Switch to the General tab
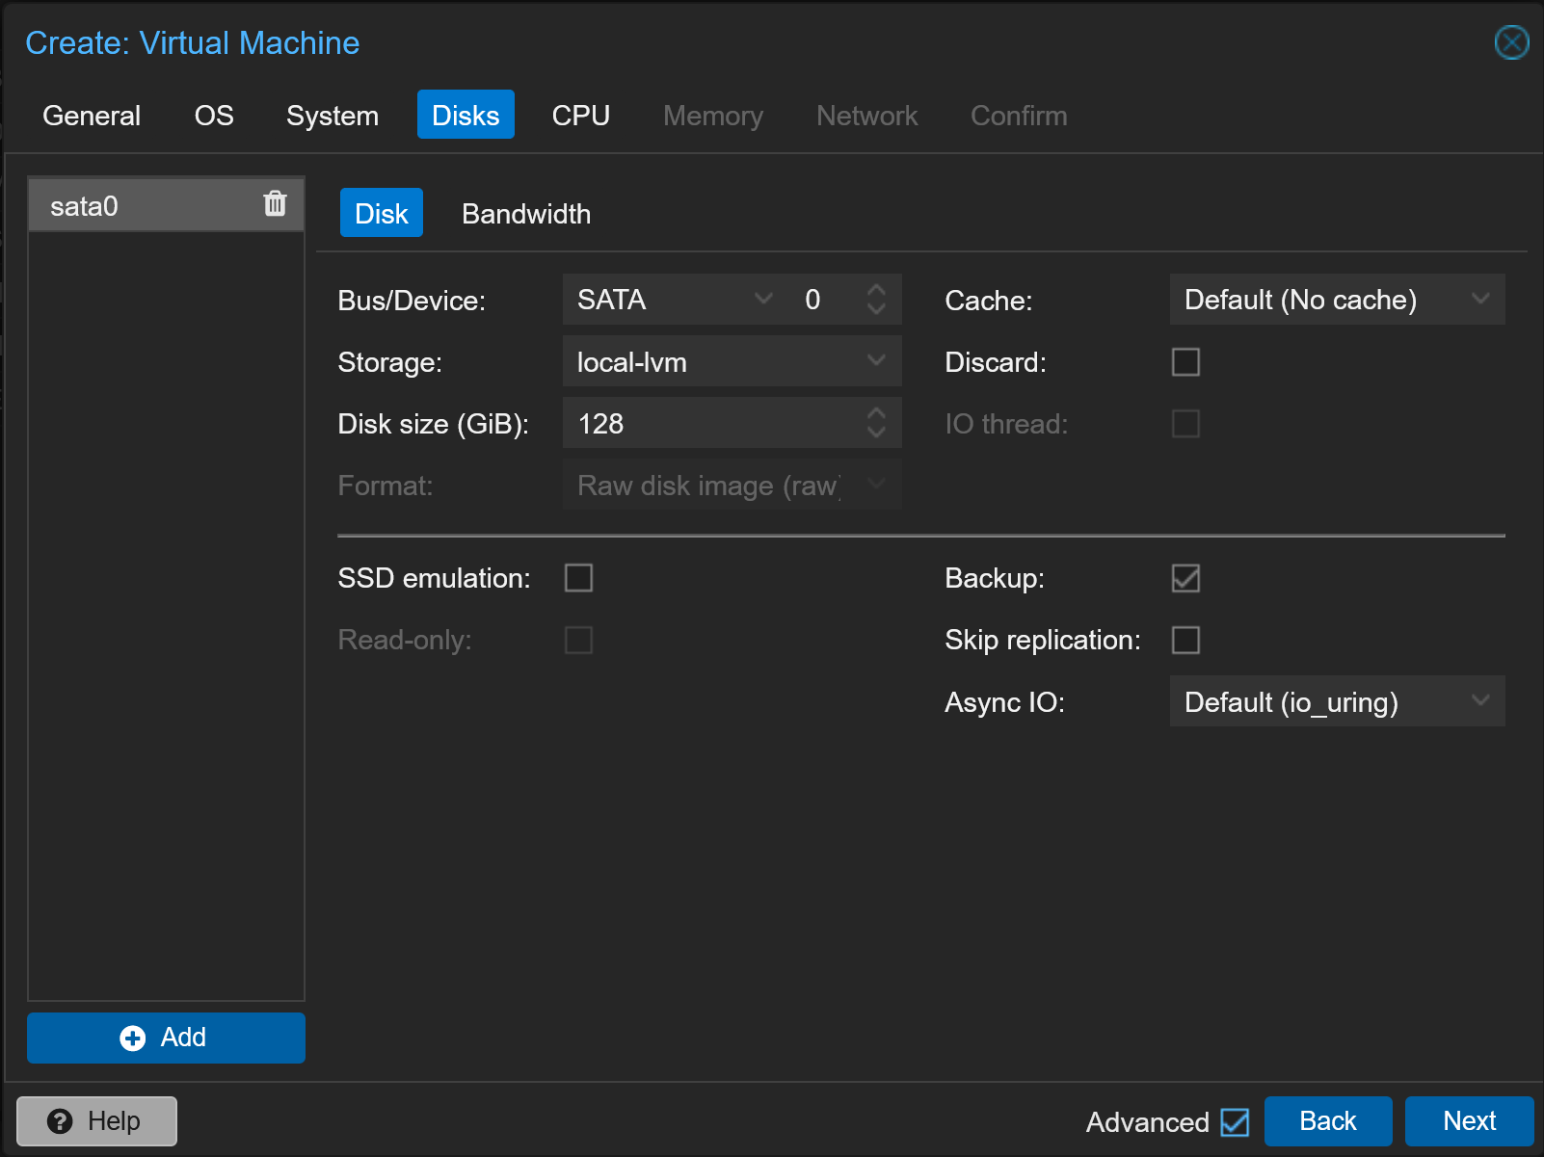 [92, 116]
